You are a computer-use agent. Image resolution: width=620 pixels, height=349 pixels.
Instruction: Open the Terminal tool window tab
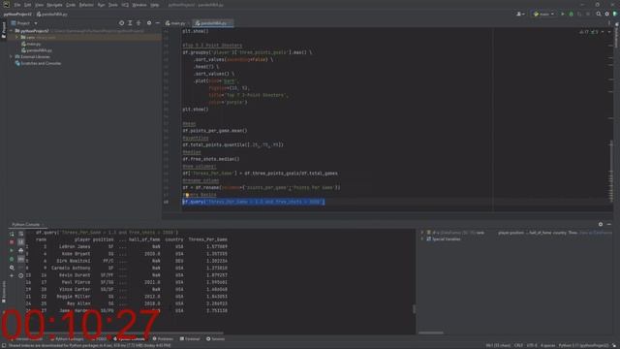(190, 339)
